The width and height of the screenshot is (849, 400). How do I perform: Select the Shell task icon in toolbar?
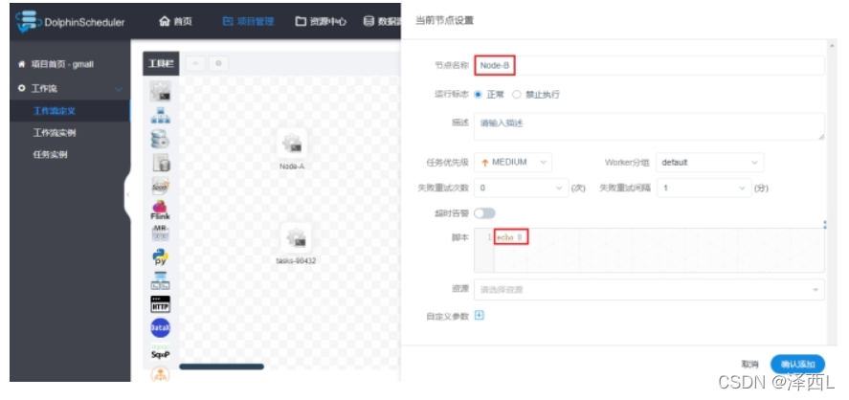(160, 92)
